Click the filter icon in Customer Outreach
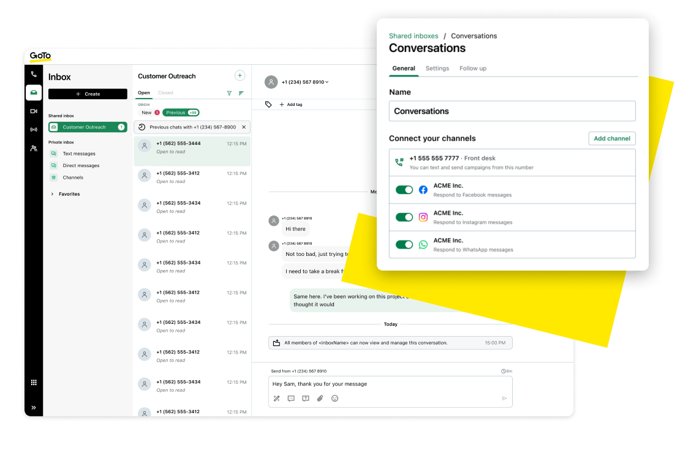Viewport: 680px width, 453px height. pos(229,93)
